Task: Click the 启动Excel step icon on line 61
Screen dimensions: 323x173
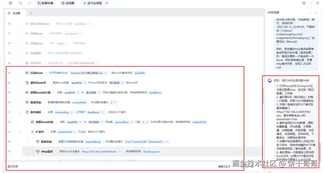Action: tap(27, 73)
